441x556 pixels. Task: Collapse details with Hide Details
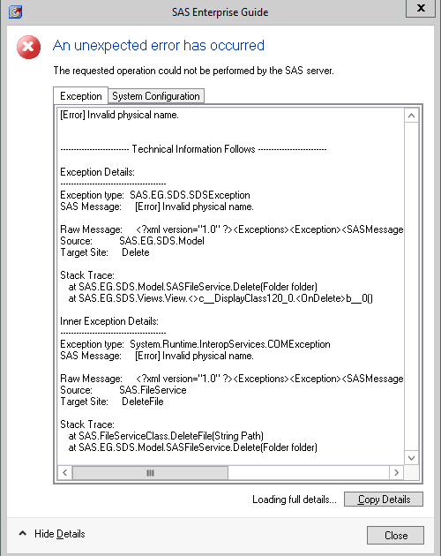pos(52,534)
